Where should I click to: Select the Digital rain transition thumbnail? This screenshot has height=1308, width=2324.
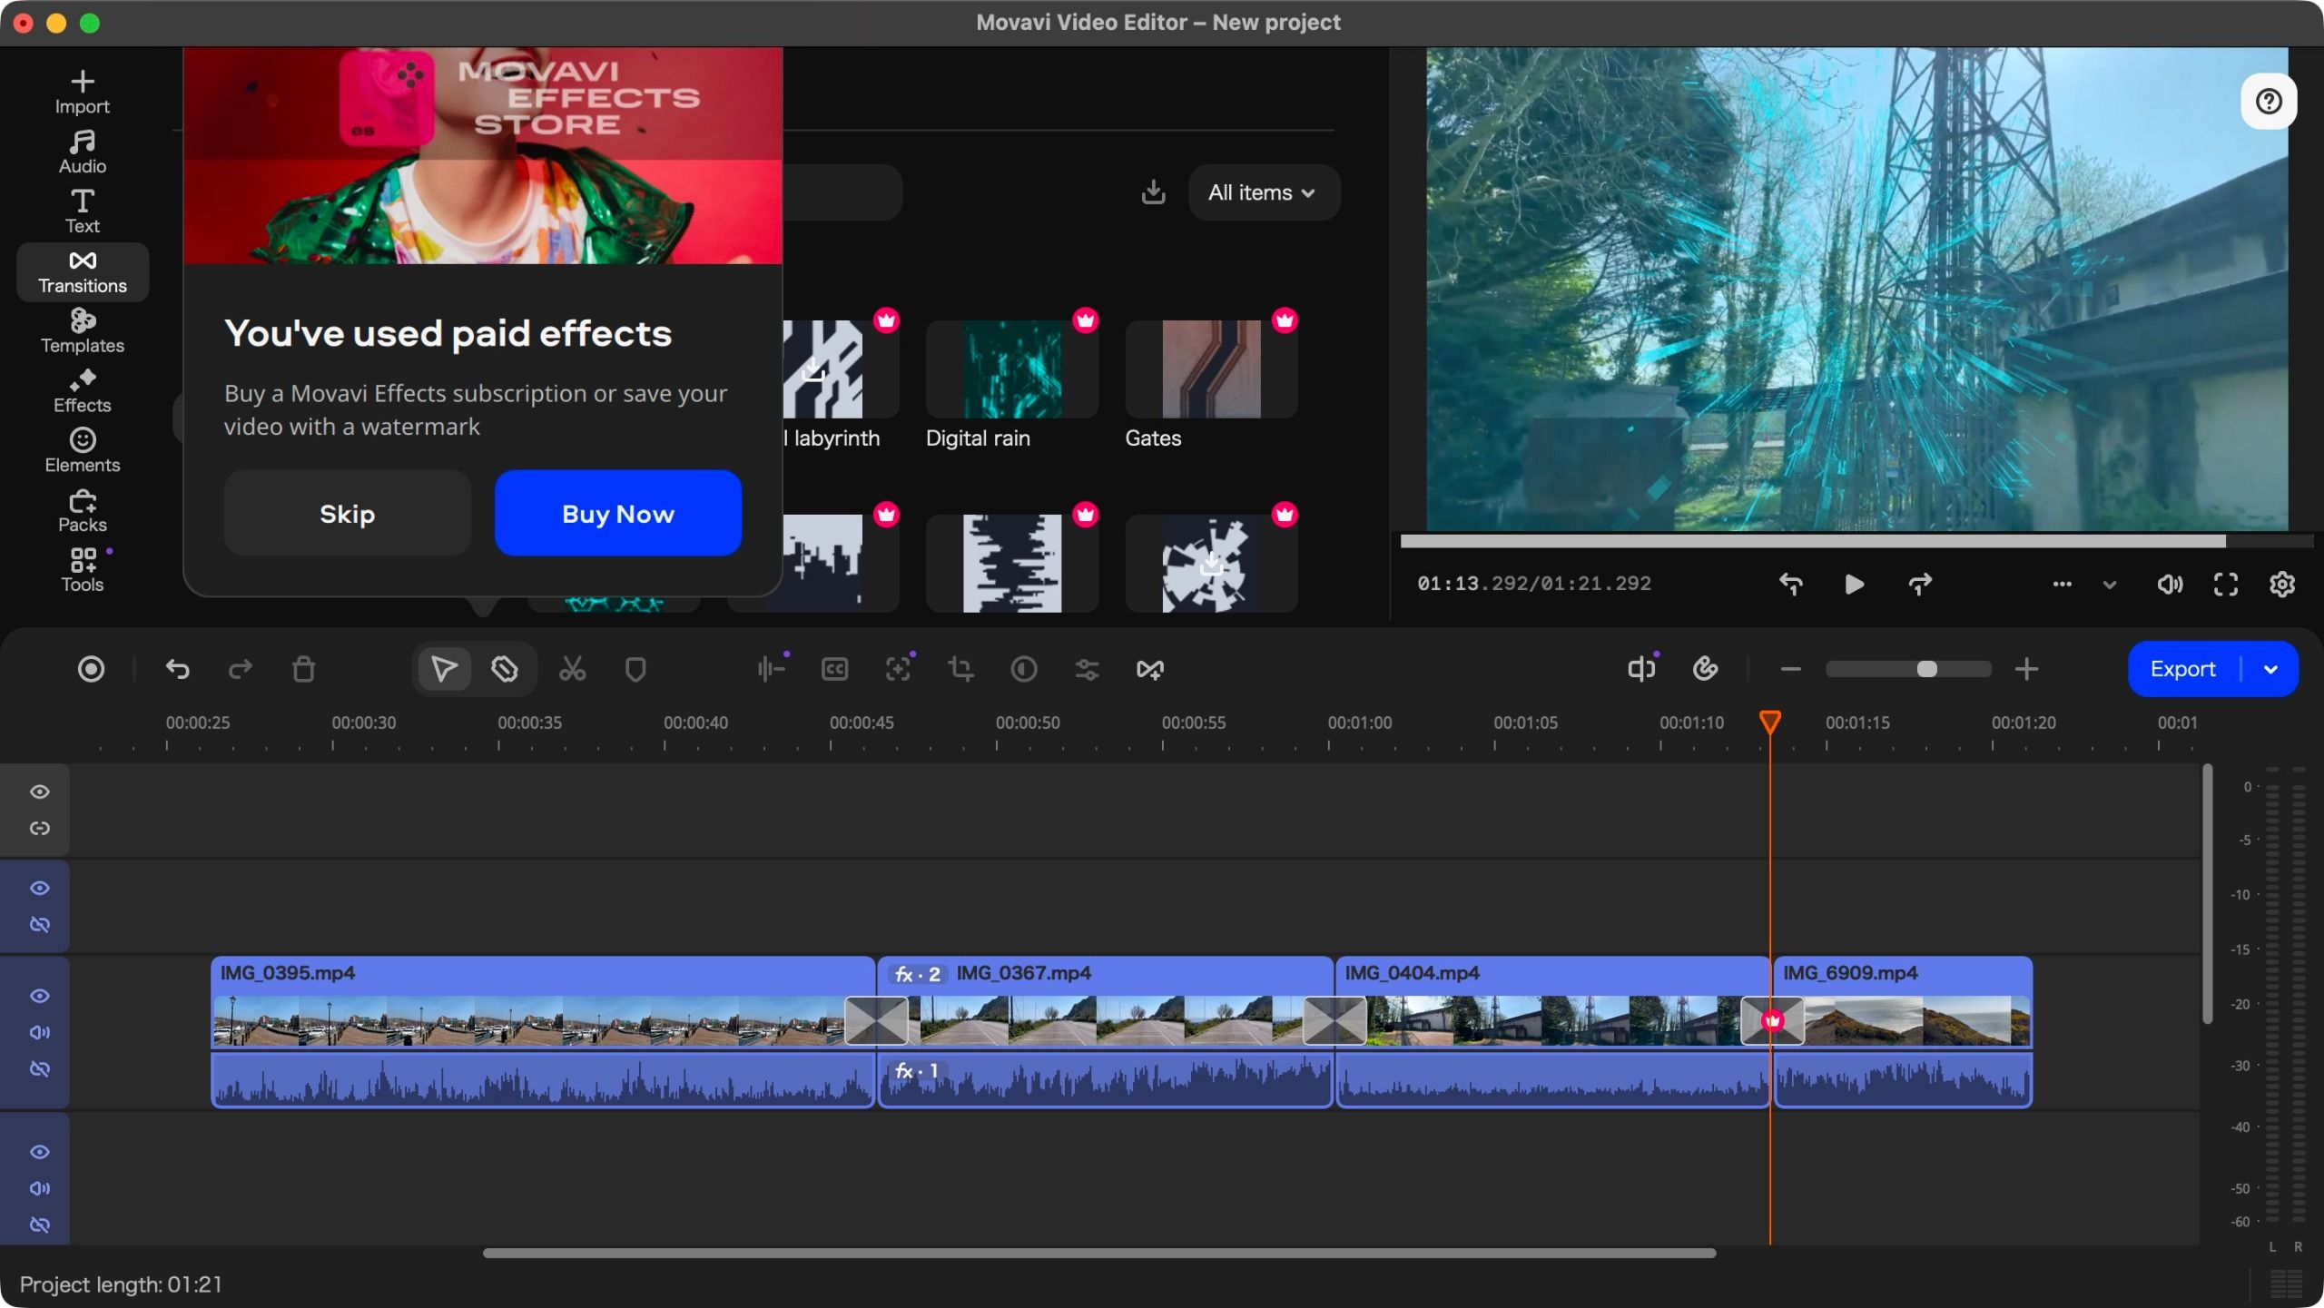coord(1011,369)
